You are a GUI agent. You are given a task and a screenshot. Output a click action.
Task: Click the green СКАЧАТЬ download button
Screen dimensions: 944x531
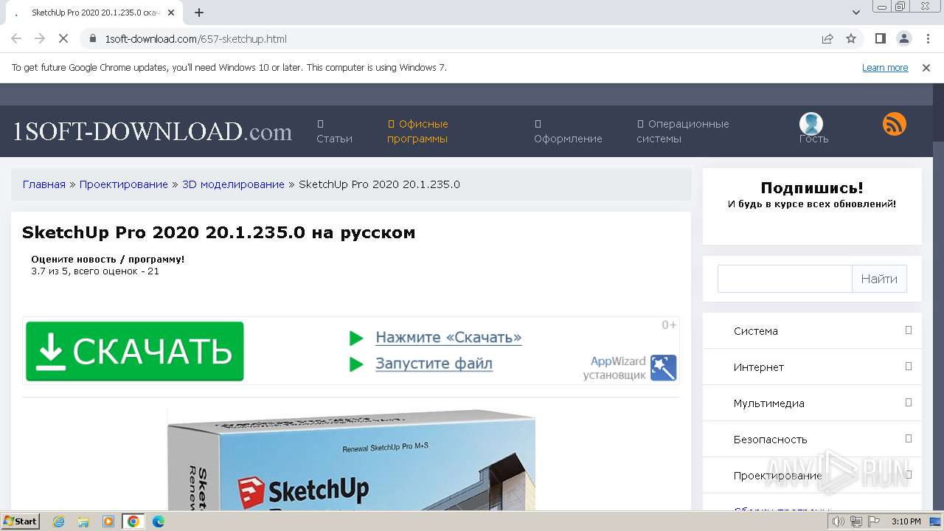(x=135, y=351)
